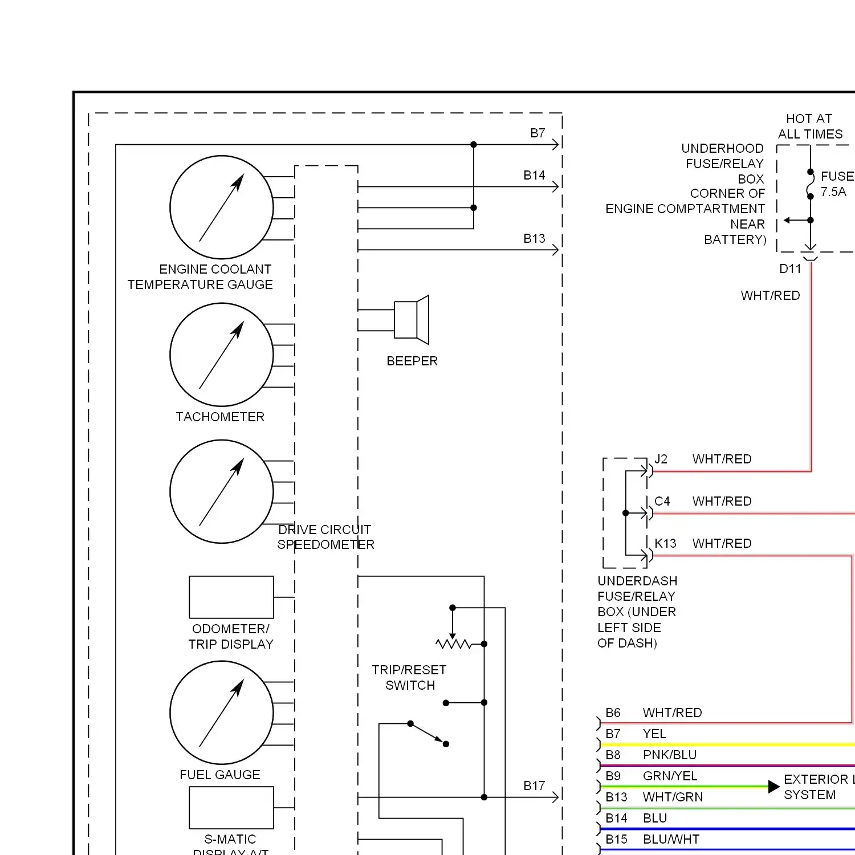Click the speedometer gauge circle symbol
Screen dimensions: 855x855
point(222,491)
